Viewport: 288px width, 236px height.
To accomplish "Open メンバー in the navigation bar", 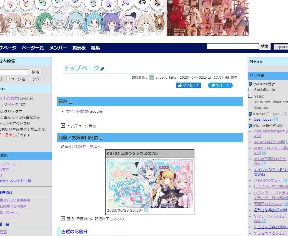I will pyautogui.click(x=58, y=48).
